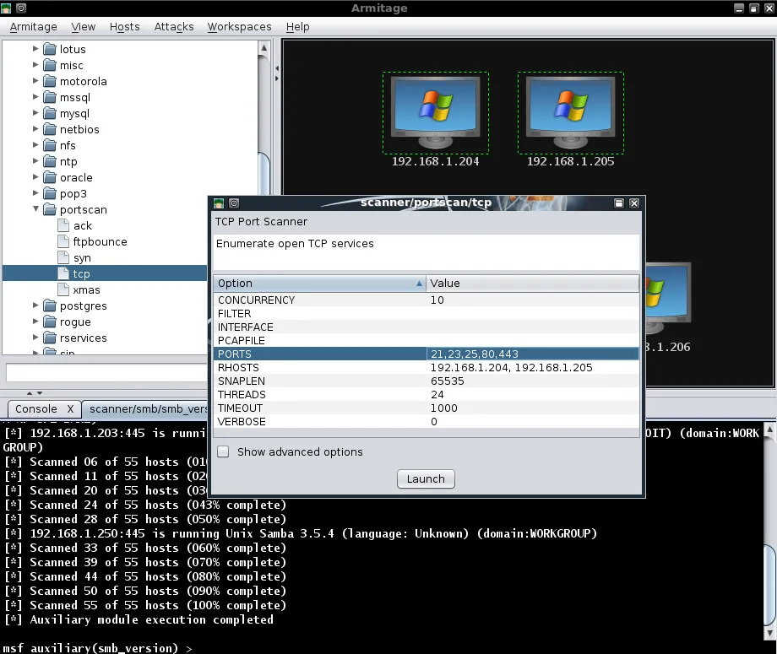Click the module search input field
The width and height of the screenshot is (777, 654).
pos(135,372)
